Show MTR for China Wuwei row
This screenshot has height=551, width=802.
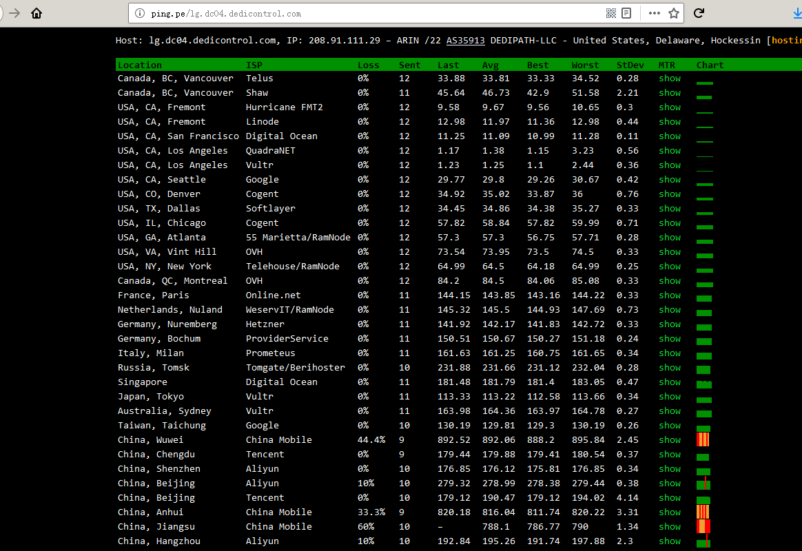(x=670, y=439)
